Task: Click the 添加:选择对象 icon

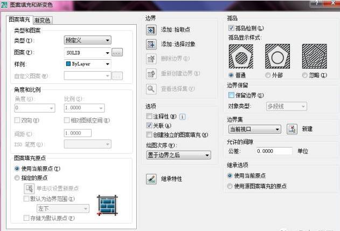Action: pos(151,44)
